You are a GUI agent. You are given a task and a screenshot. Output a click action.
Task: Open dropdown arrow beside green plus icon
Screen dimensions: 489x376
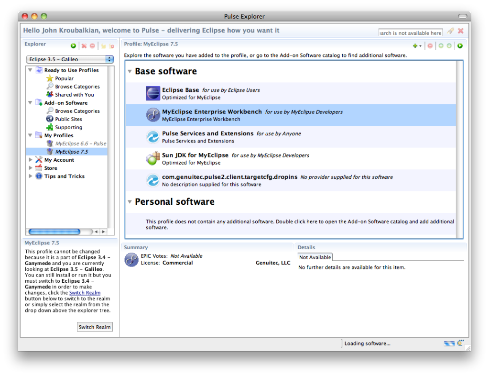[420, 46]
